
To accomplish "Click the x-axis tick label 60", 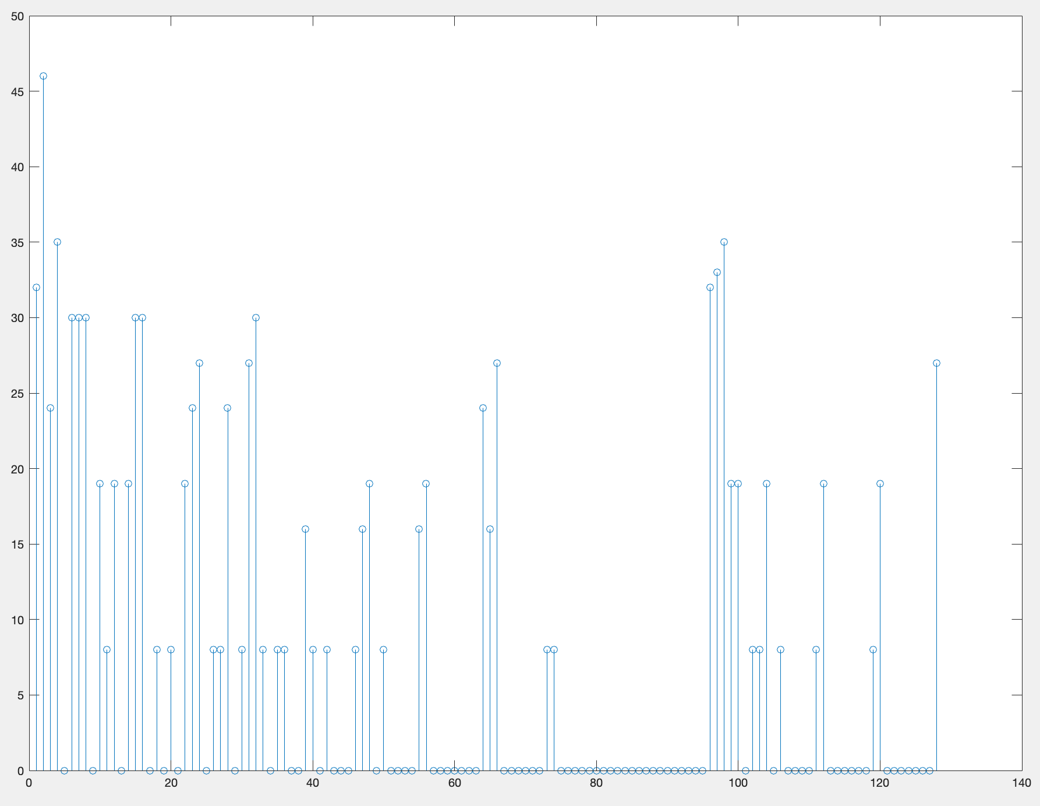I will click(455, 783).
